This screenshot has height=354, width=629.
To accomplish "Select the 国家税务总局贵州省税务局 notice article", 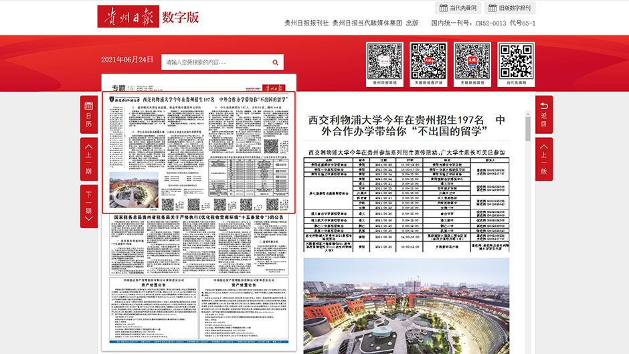I will coord(199,245).
